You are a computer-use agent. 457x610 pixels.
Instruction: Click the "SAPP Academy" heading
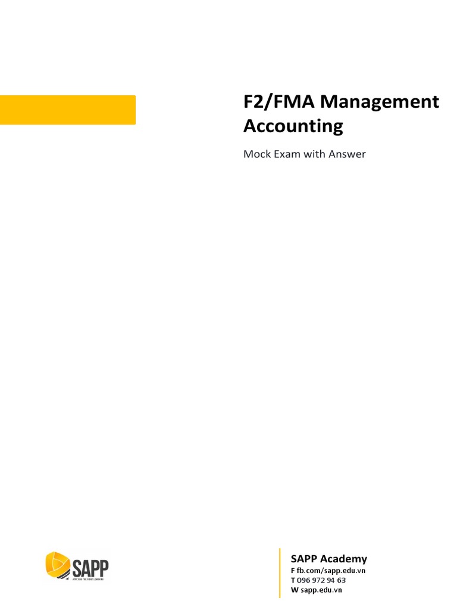click(328, 559)
